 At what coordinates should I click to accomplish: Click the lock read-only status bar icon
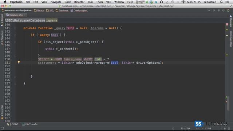click(225, 128)
